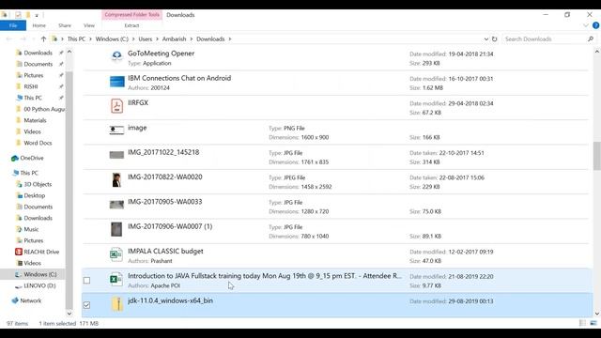
Task: Click the IMG-20170906-WA0007 (1) thumbnail
Action: (116, 229)
